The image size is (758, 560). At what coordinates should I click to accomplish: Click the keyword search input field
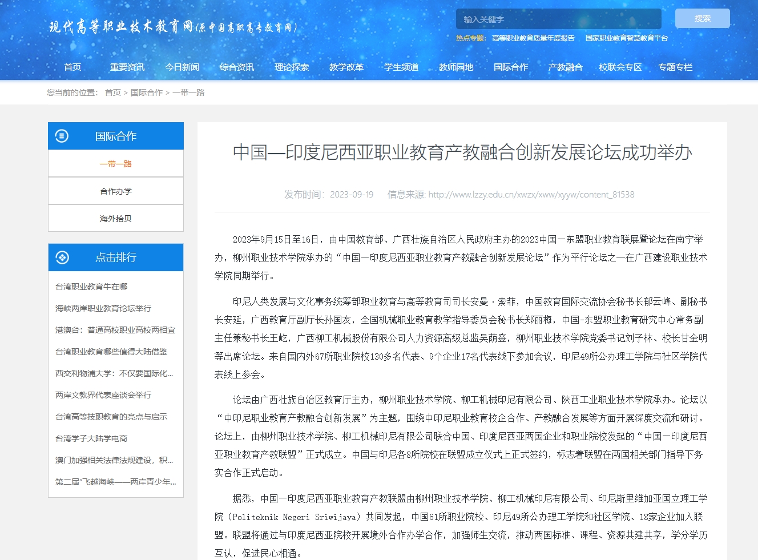point(558,19)
